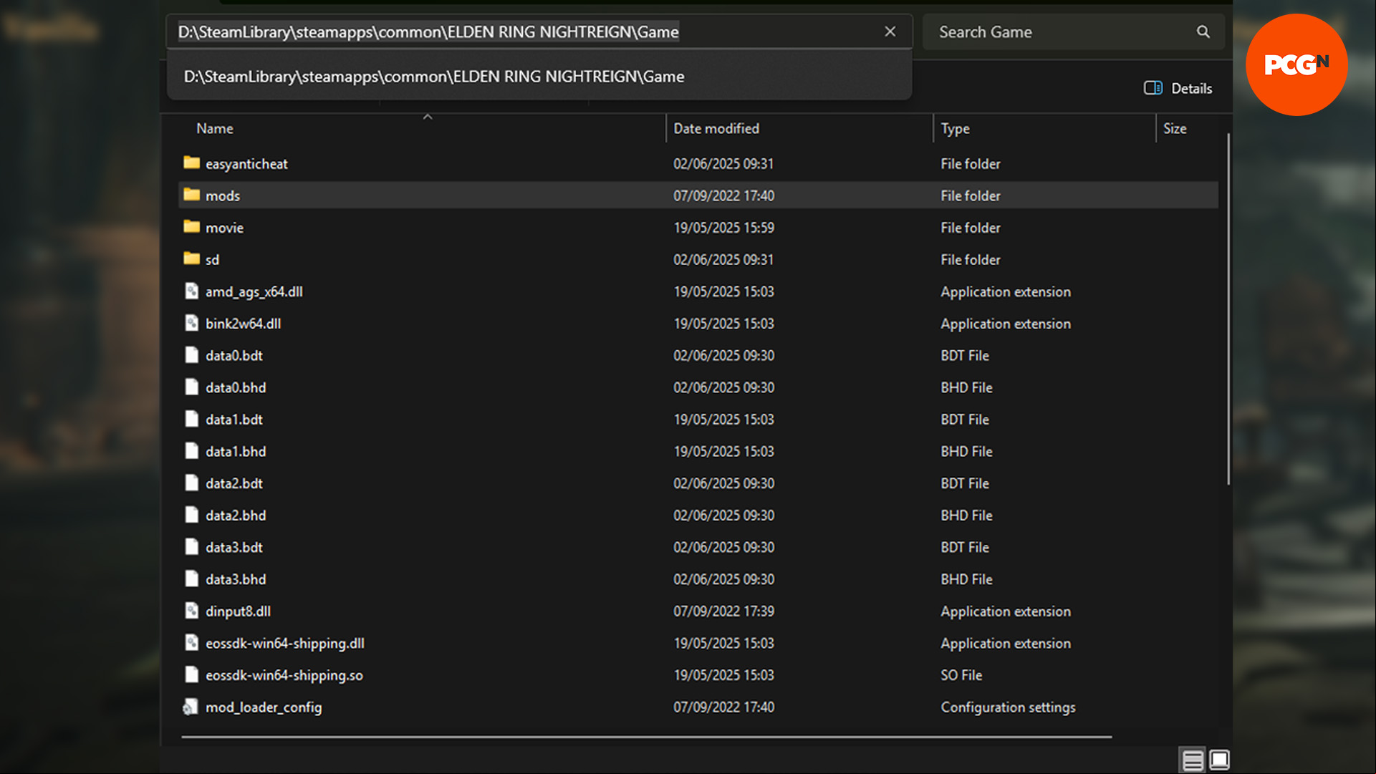Image resolution: width=1376 pixels, height=774 pixels.
Task: Click the search magnifier icon
Action: coord(1203,32)
